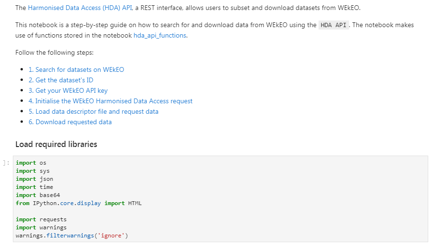Open '3. Get your WEkEO API key'
433x246 pixels.
(x=68, y=90)
